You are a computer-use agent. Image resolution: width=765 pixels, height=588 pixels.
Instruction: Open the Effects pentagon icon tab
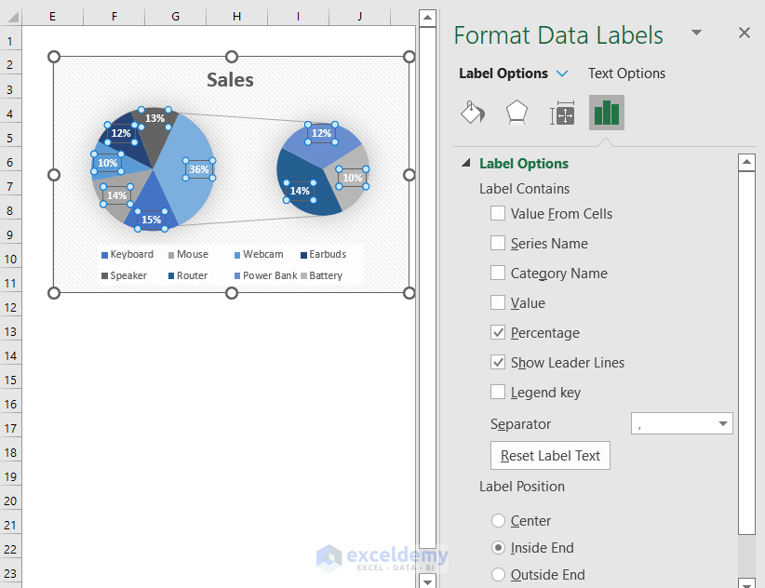[517, 113]
